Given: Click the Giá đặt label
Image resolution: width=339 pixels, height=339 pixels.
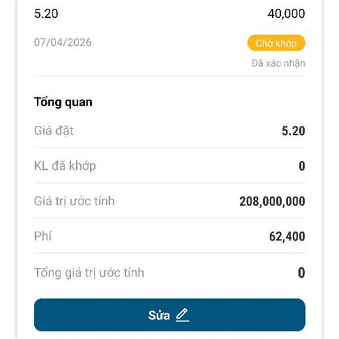Looking at the screenshot, I should (x=54, y=132).
